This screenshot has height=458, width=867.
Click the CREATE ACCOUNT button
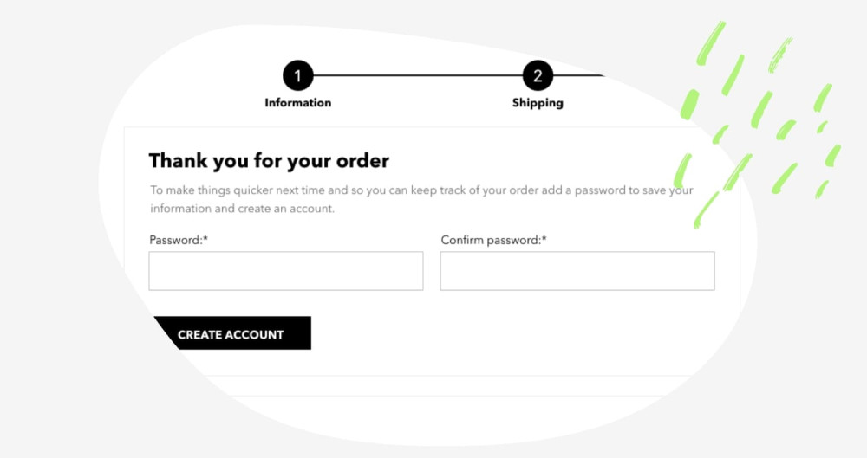pos(232,333)
